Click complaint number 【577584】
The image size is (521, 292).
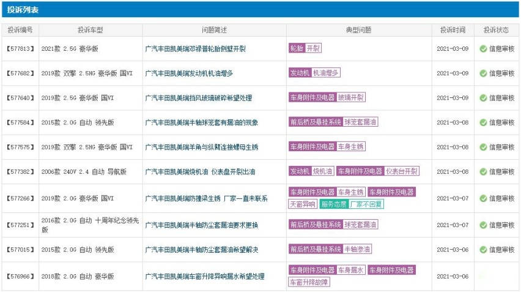[20, 122]
